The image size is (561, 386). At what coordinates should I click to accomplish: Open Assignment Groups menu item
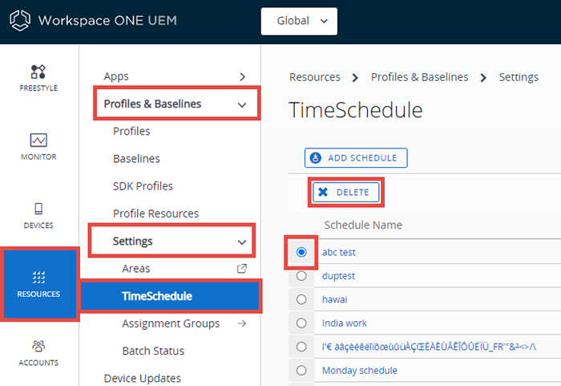(171, 323)
